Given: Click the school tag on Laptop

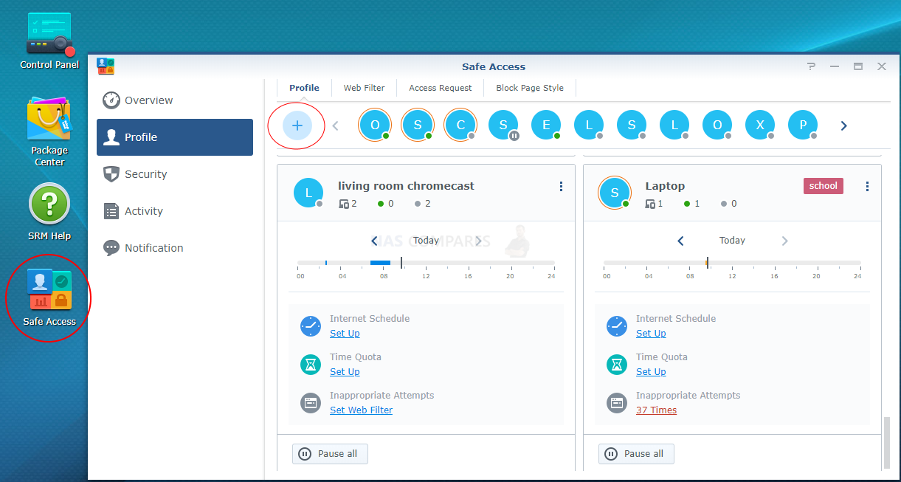Looking at the screenshot, I should tap(823, 186).
